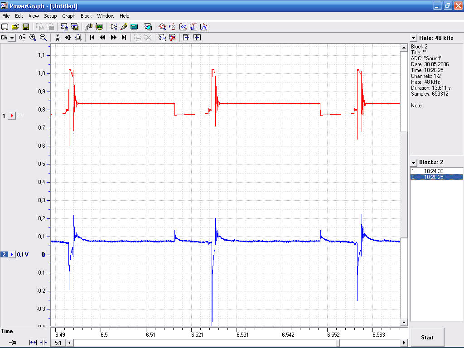The image size is (464, 348).
Task: Open a file with the folder icon
Action: [15, 27]
